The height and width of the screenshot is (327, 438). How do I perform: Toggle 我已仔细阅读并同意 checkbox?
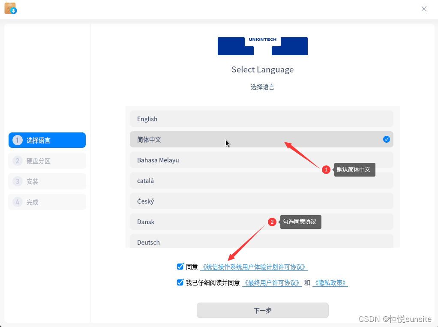180,282
